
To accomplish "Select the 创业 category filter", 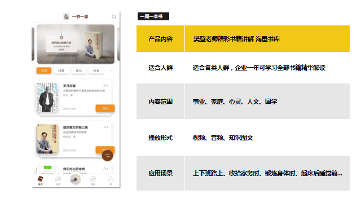I will tap(96, 70).
